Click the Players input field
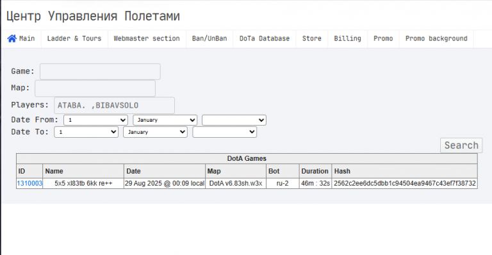 pyautogui.click(x=114, y=105)
